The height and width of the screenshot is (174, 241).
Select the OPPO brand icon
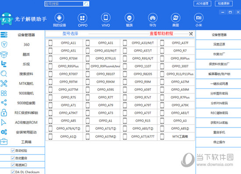click(x=82, y=18)
